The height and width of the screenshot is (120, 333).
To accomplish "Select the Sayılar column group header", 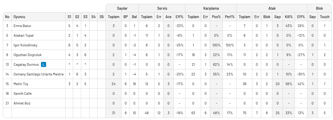I will [122, 8].
